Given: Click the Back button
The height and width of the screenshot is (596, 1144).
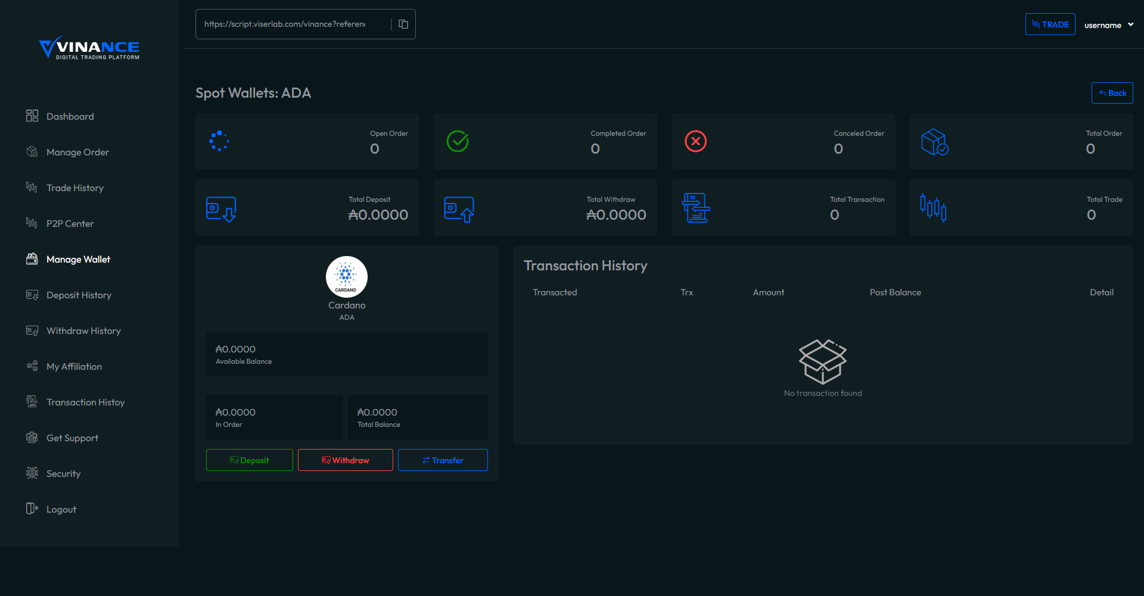Looking at the screenshot, I should pyautogui.click(x=1112, y=93).
